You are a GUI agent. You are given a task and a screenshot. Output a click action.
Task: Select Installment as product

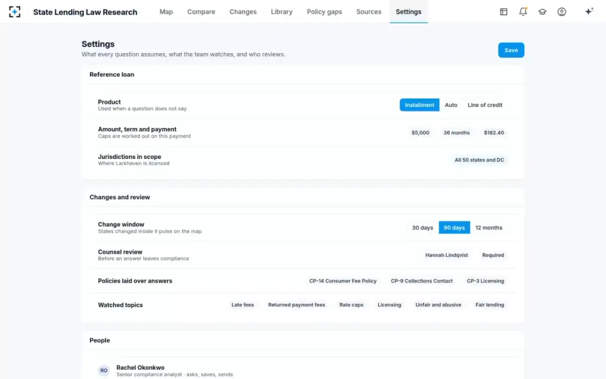(420, 105)
